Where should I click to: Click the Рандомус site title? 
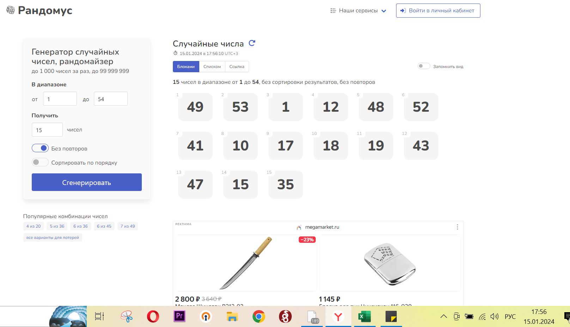[45, 11]
